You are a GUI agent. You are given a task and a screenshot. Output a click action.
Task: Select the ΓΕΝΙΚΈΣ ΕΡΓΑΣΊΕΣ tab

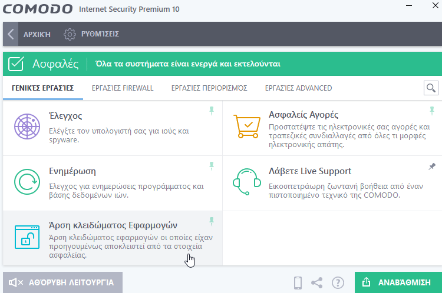[x=43, y=88]
